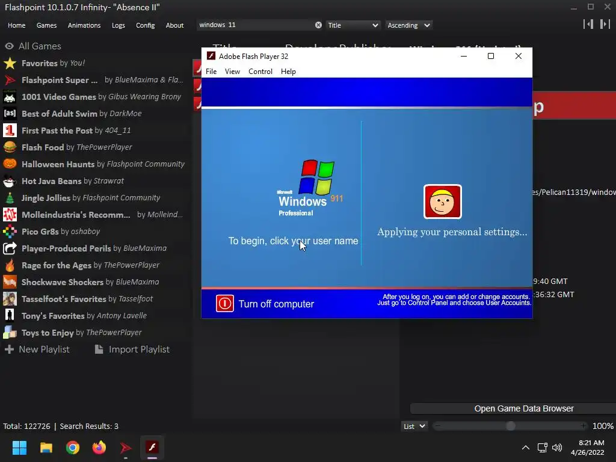Clear the search box with the X icon

coord(318,25)
